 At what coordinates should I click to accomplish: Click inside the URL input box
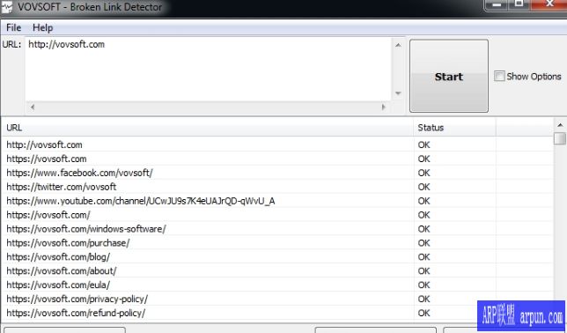point(209,70)
